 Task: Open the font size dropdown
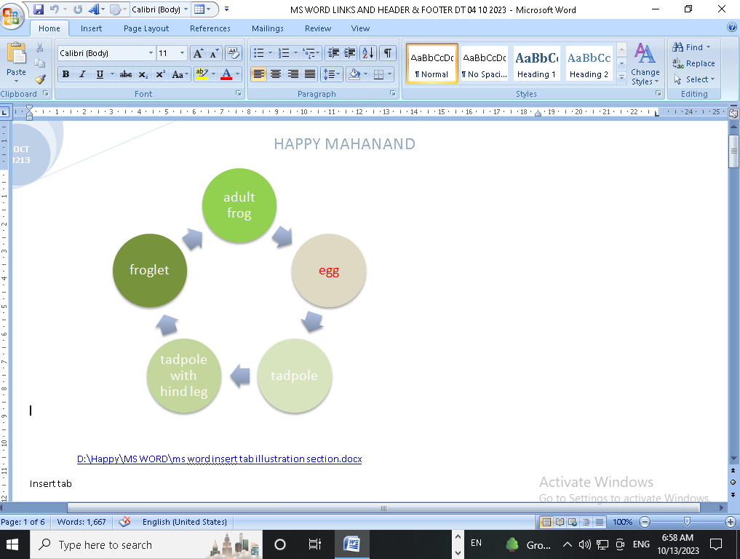183,53
